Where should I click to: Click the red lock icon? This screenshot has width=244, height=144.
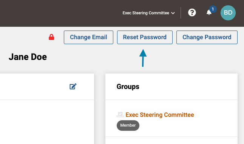pyautogui.click(x=51, y=37)
